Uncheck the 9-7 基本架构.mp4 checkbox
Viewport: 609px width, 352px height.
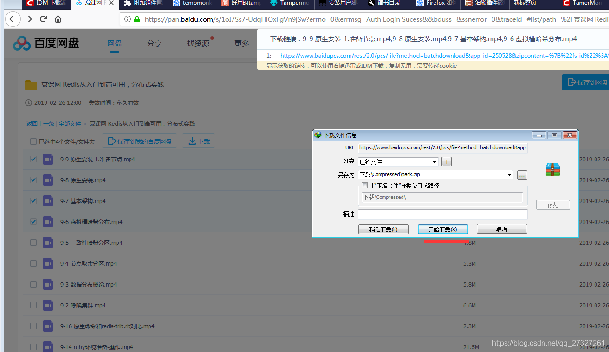33,201
